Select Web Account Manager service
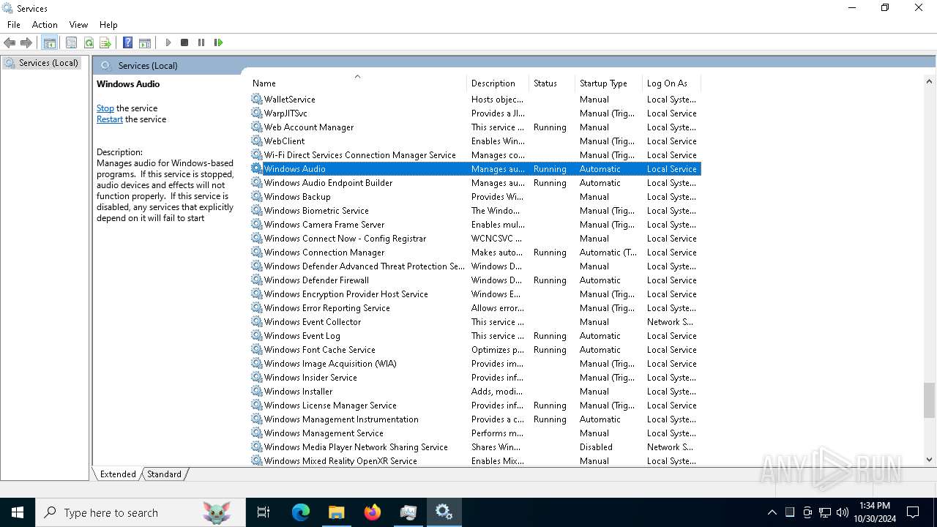The width and height of the screenshot is (937, 527). [475, 127]
